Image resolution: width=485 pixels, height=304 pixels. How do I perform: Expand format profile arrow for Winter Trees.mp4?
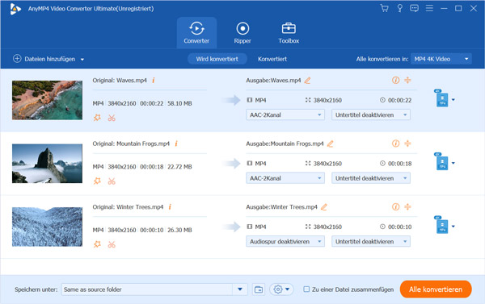pyautogui.click(x=453, y=227)
